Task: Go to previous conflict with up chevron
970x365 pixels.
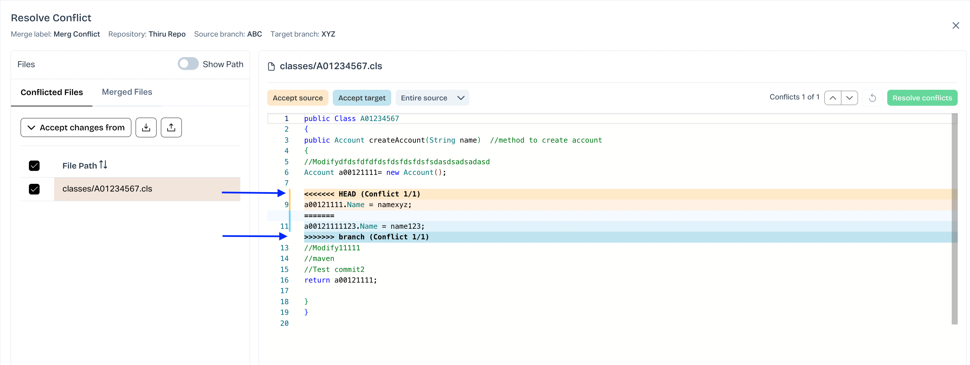Action: (x=833, y=98)
